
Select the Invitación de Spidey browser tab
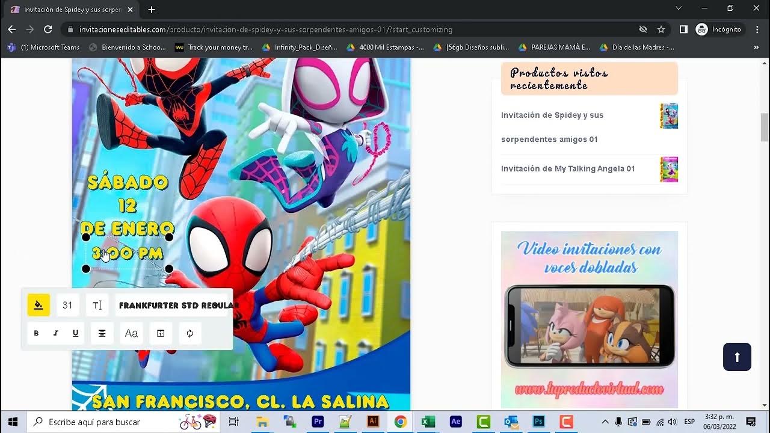(x=72, y=10)
